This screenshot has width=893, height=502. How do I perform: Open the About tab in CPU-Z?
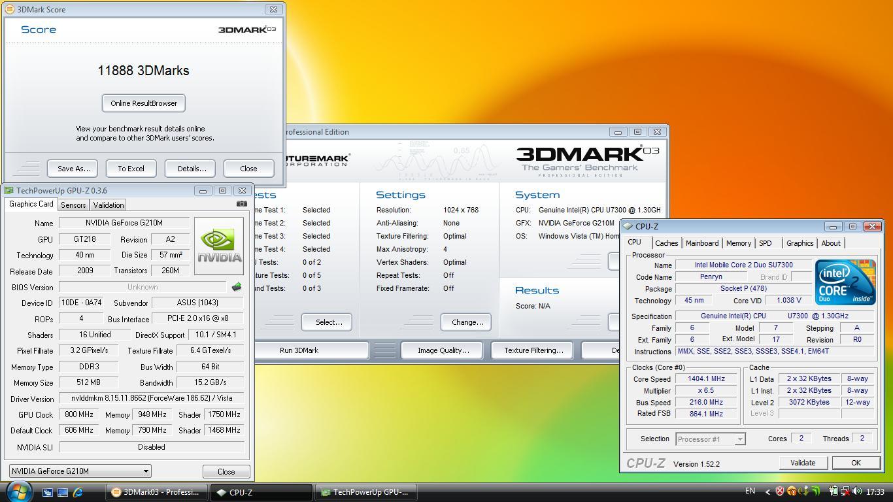[x=830, y=243]
